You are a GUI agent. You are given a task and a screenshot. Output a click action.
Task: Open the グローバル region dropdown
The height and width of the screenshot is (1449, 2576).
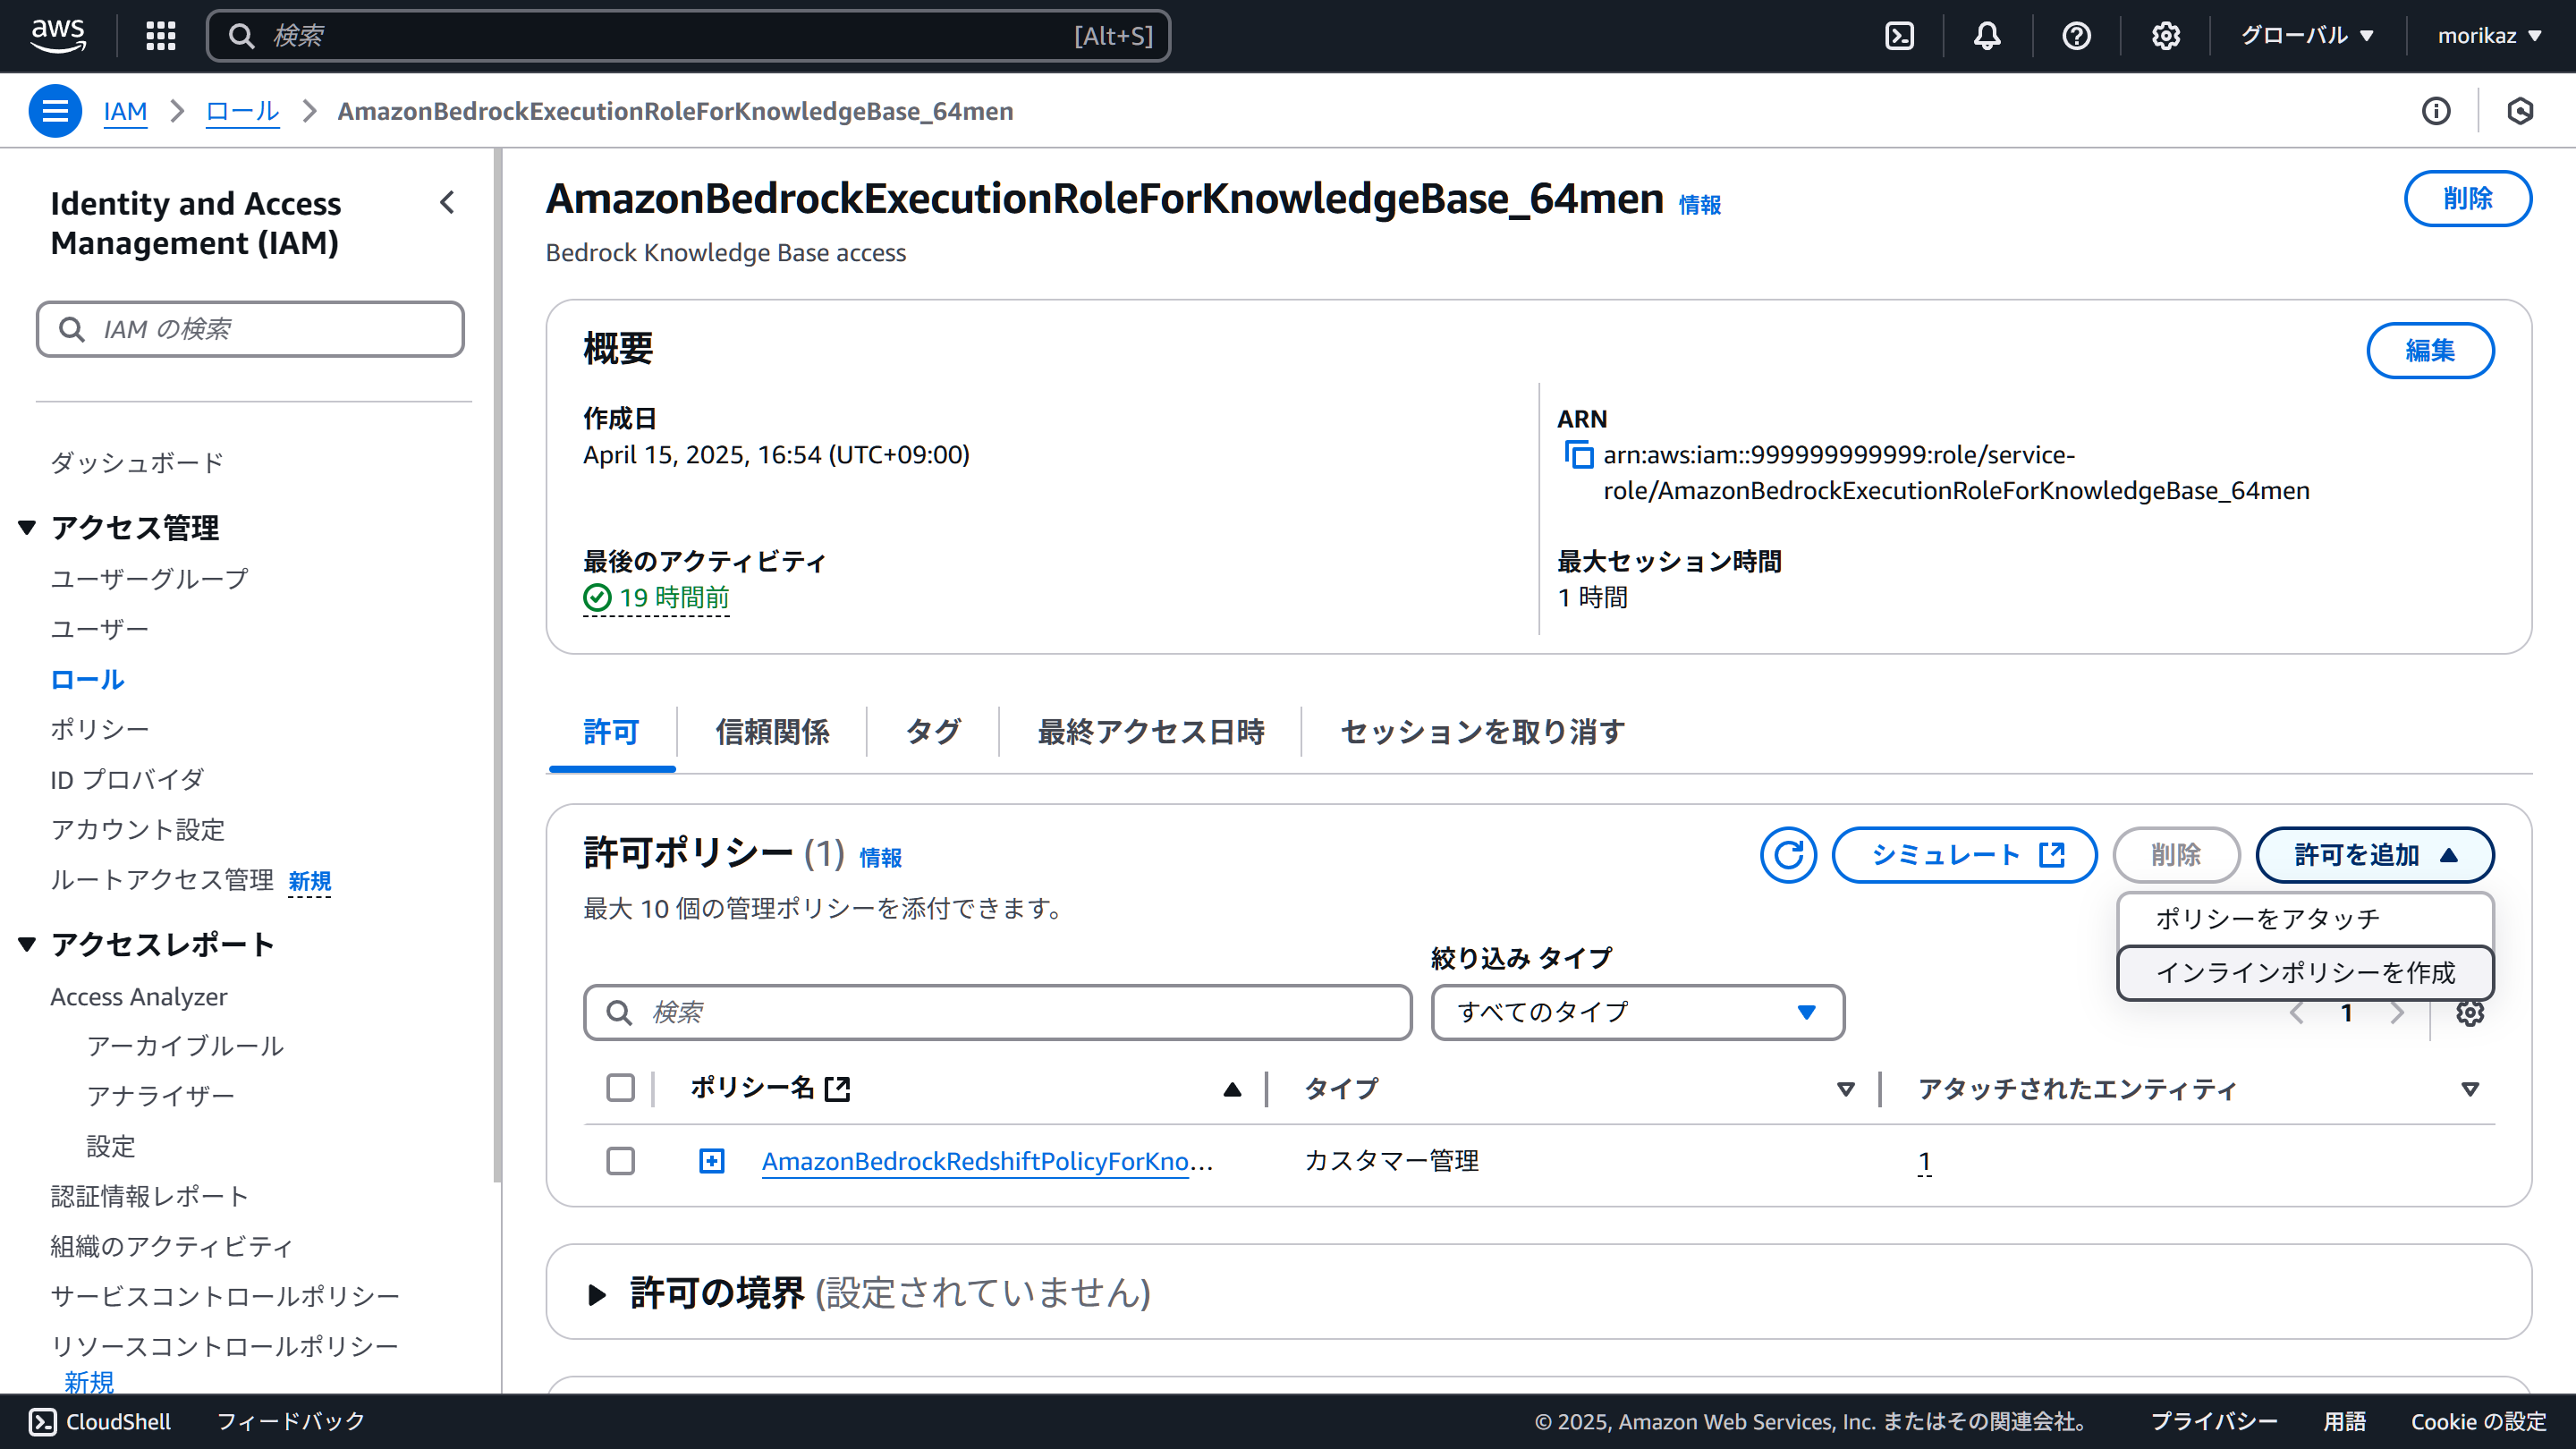pyautogui.click(x=2306, y=36)
